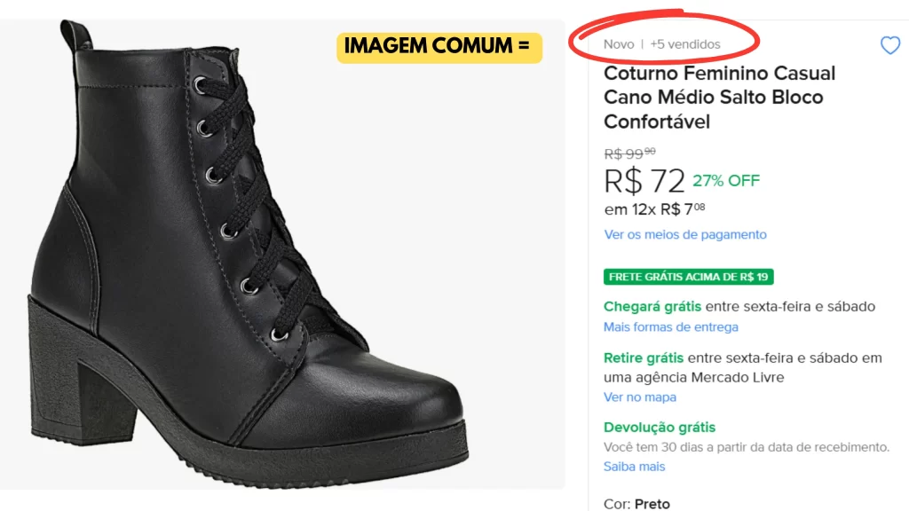The image size is (909, 511).
Task: Click the Devolução grátis heading
Action: click(x=660, y=428)
